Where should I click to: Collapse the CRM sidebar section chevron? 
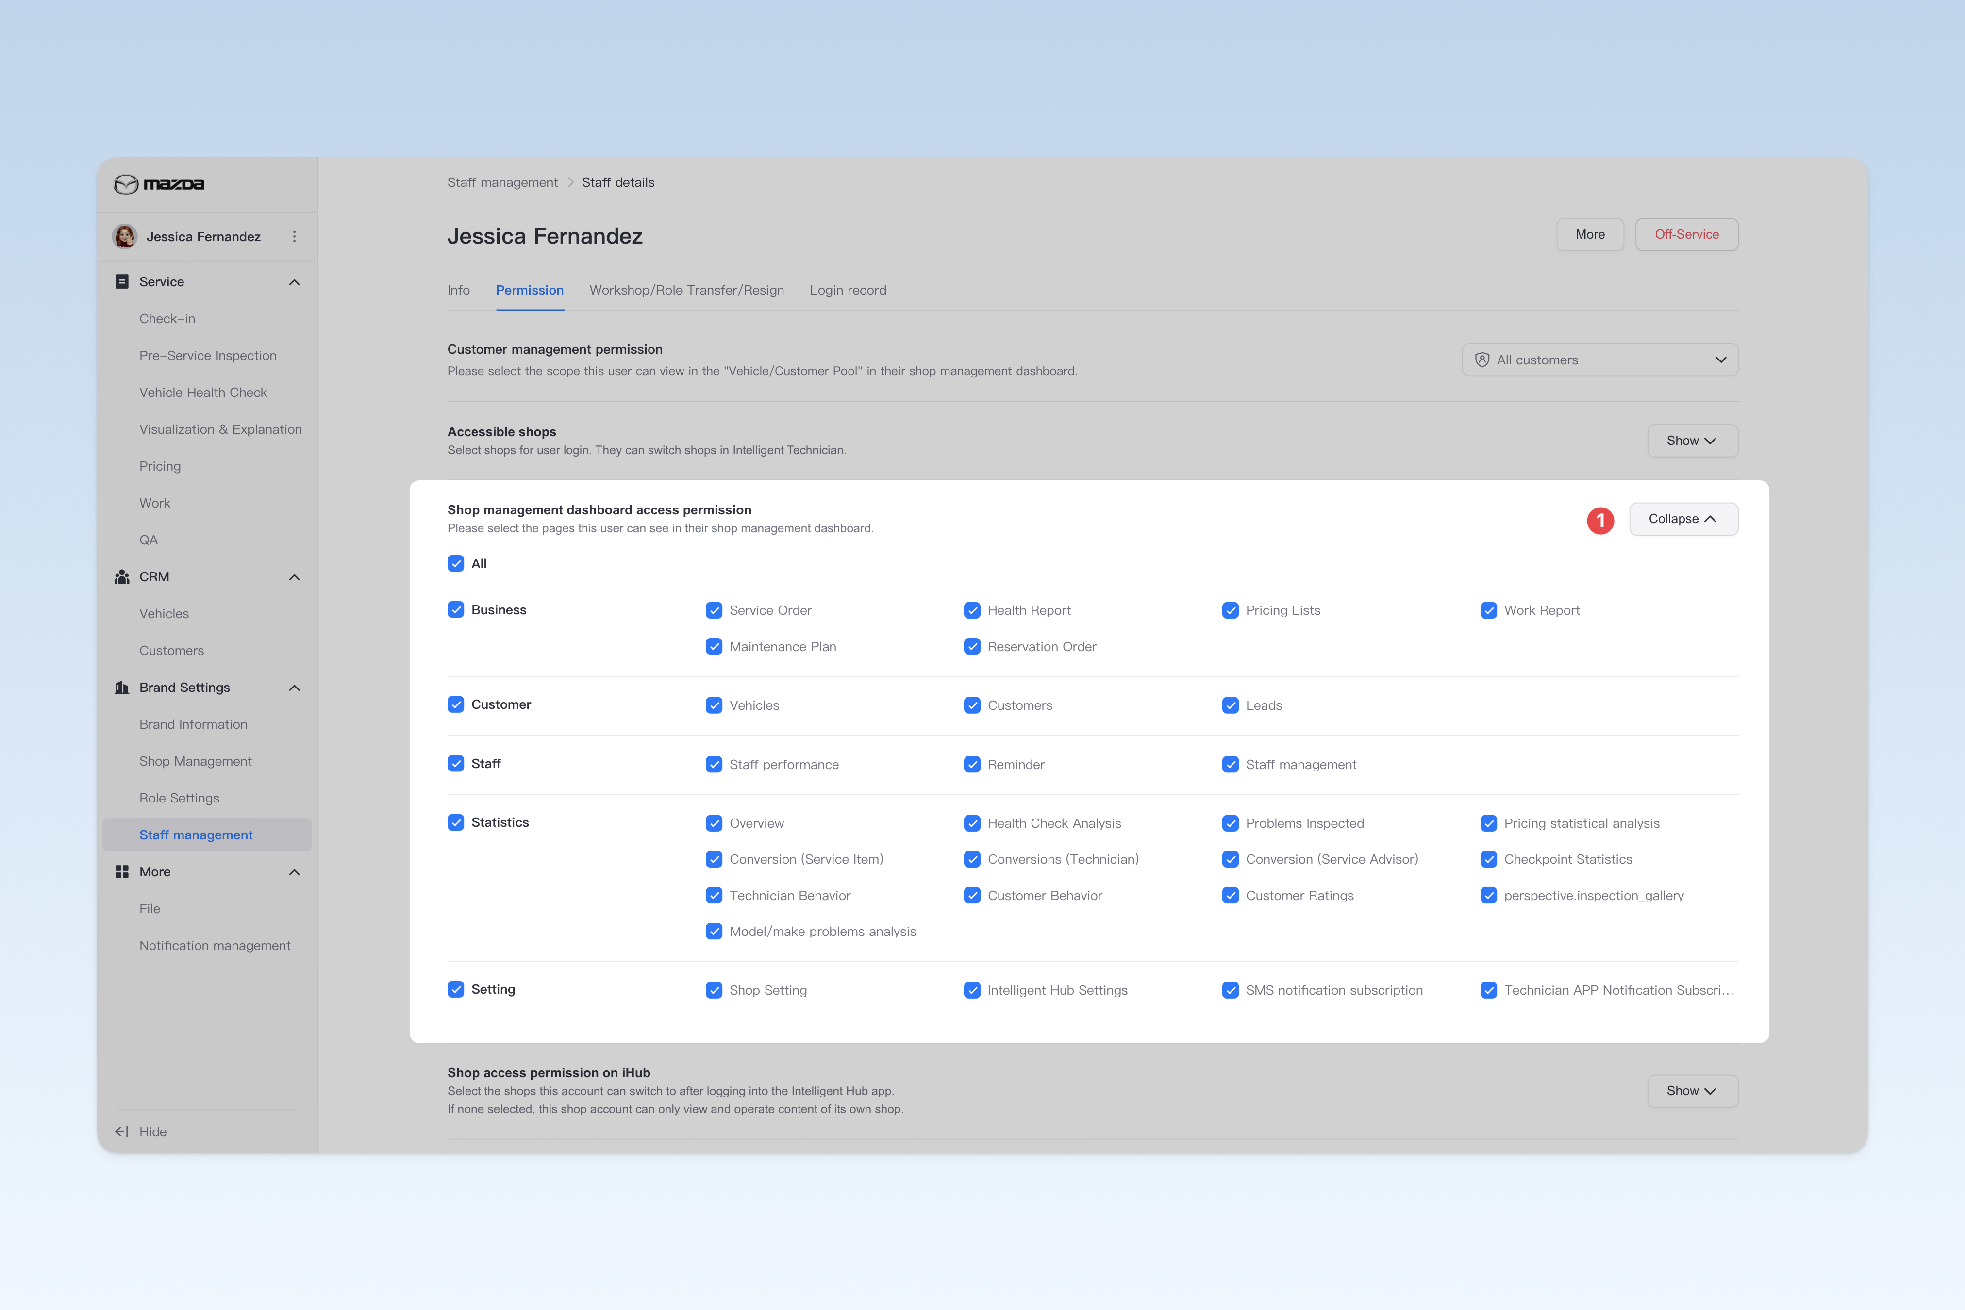coord(294,577)
